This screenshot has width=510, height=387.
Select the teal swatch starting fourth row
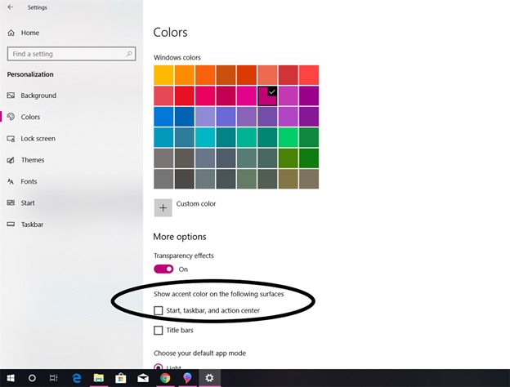163,137
